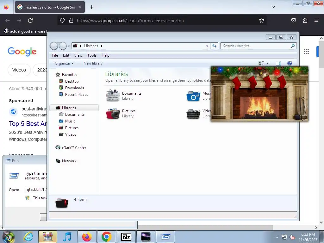Open the Documents library icon
Screen dimensions: 324x243
(113, 96)
